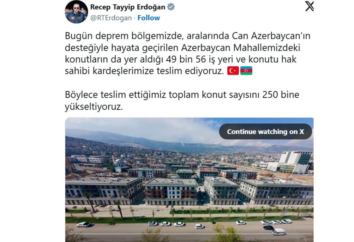Open the Recep Tayyip Erdoğan display name
Viewport: 354px width, 242px height.
[x=128, y=7]
